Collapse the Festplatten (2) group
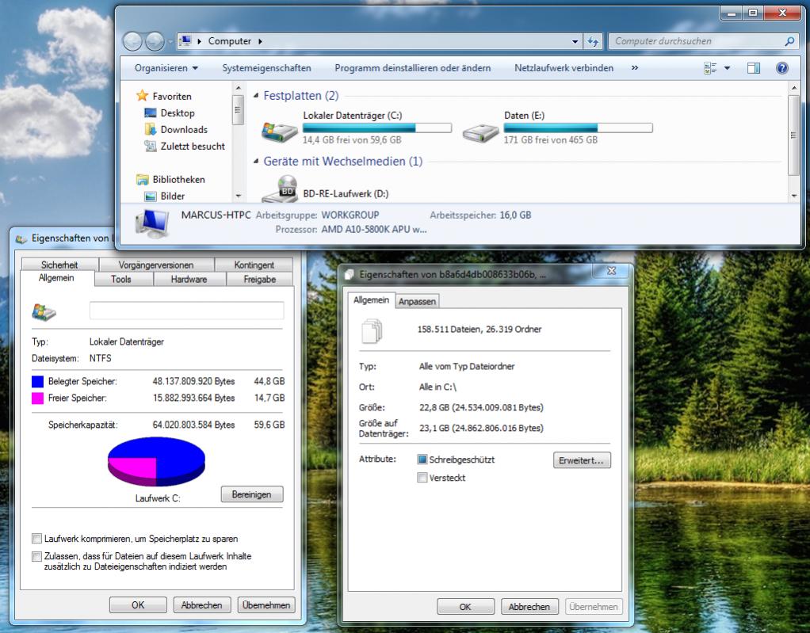The width and height of the screenshot is (810, 633). point(256,96)
